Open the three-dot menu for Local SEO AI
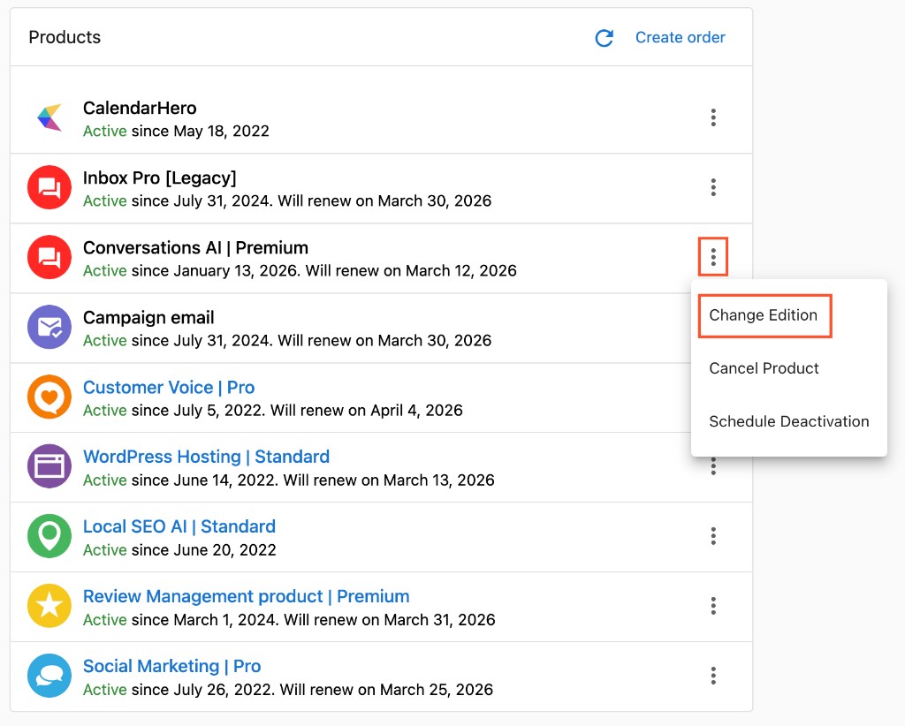This screenshot has width=905, height=726. (x=713, y=536)
